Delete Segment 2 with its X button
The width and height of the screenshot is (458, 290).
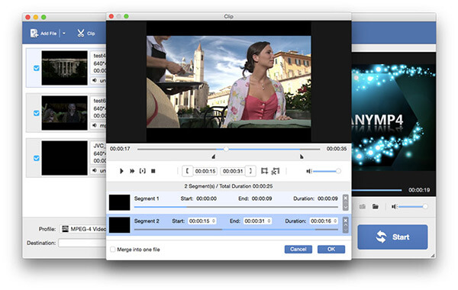[x=346, y=221]
